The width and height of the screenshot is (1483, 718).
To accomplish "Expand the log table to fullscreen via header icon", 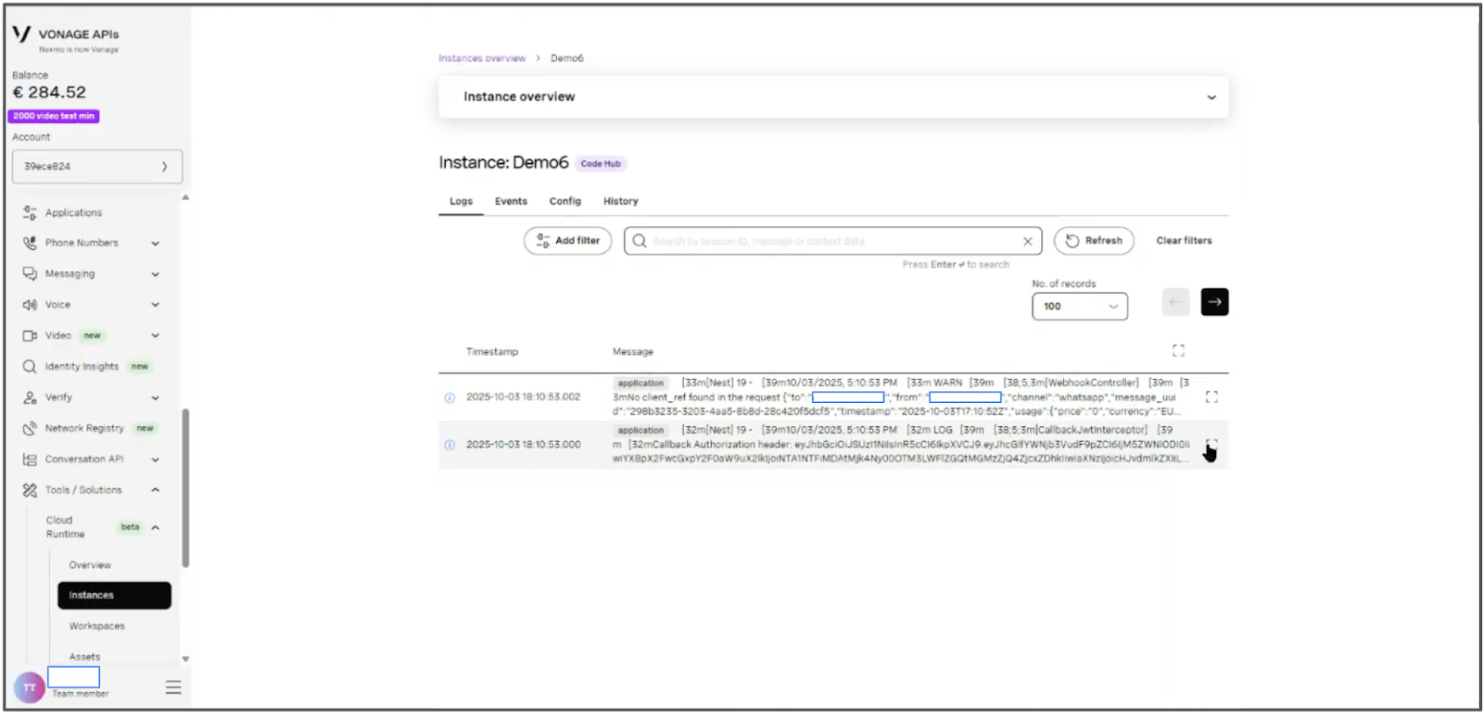I will [1178, 350].
